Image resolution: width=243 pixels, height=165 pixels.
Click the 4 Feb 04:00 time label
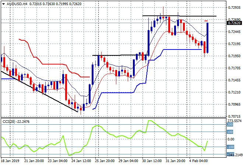click(x=198, y=161)
